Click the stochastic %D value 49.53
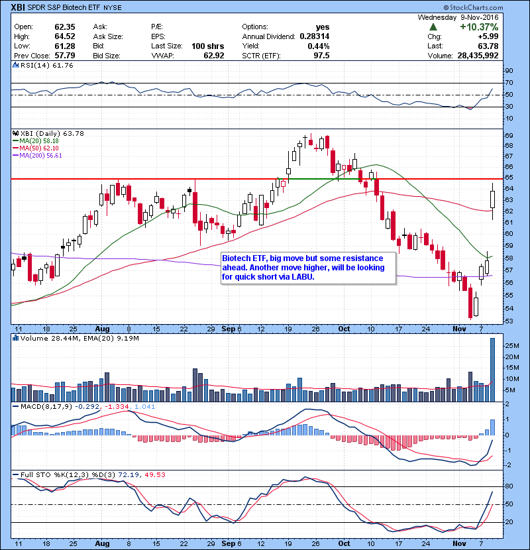 tap(154, 474)
